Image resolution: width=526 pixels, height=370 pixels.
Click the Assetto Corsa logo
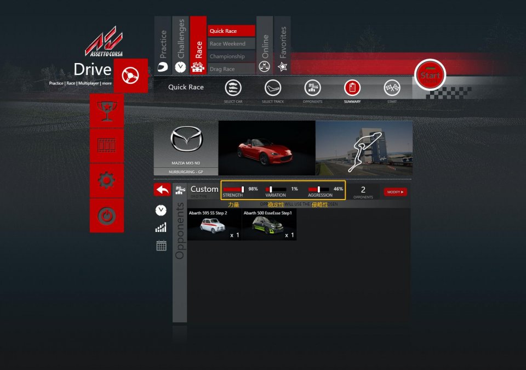104,42
